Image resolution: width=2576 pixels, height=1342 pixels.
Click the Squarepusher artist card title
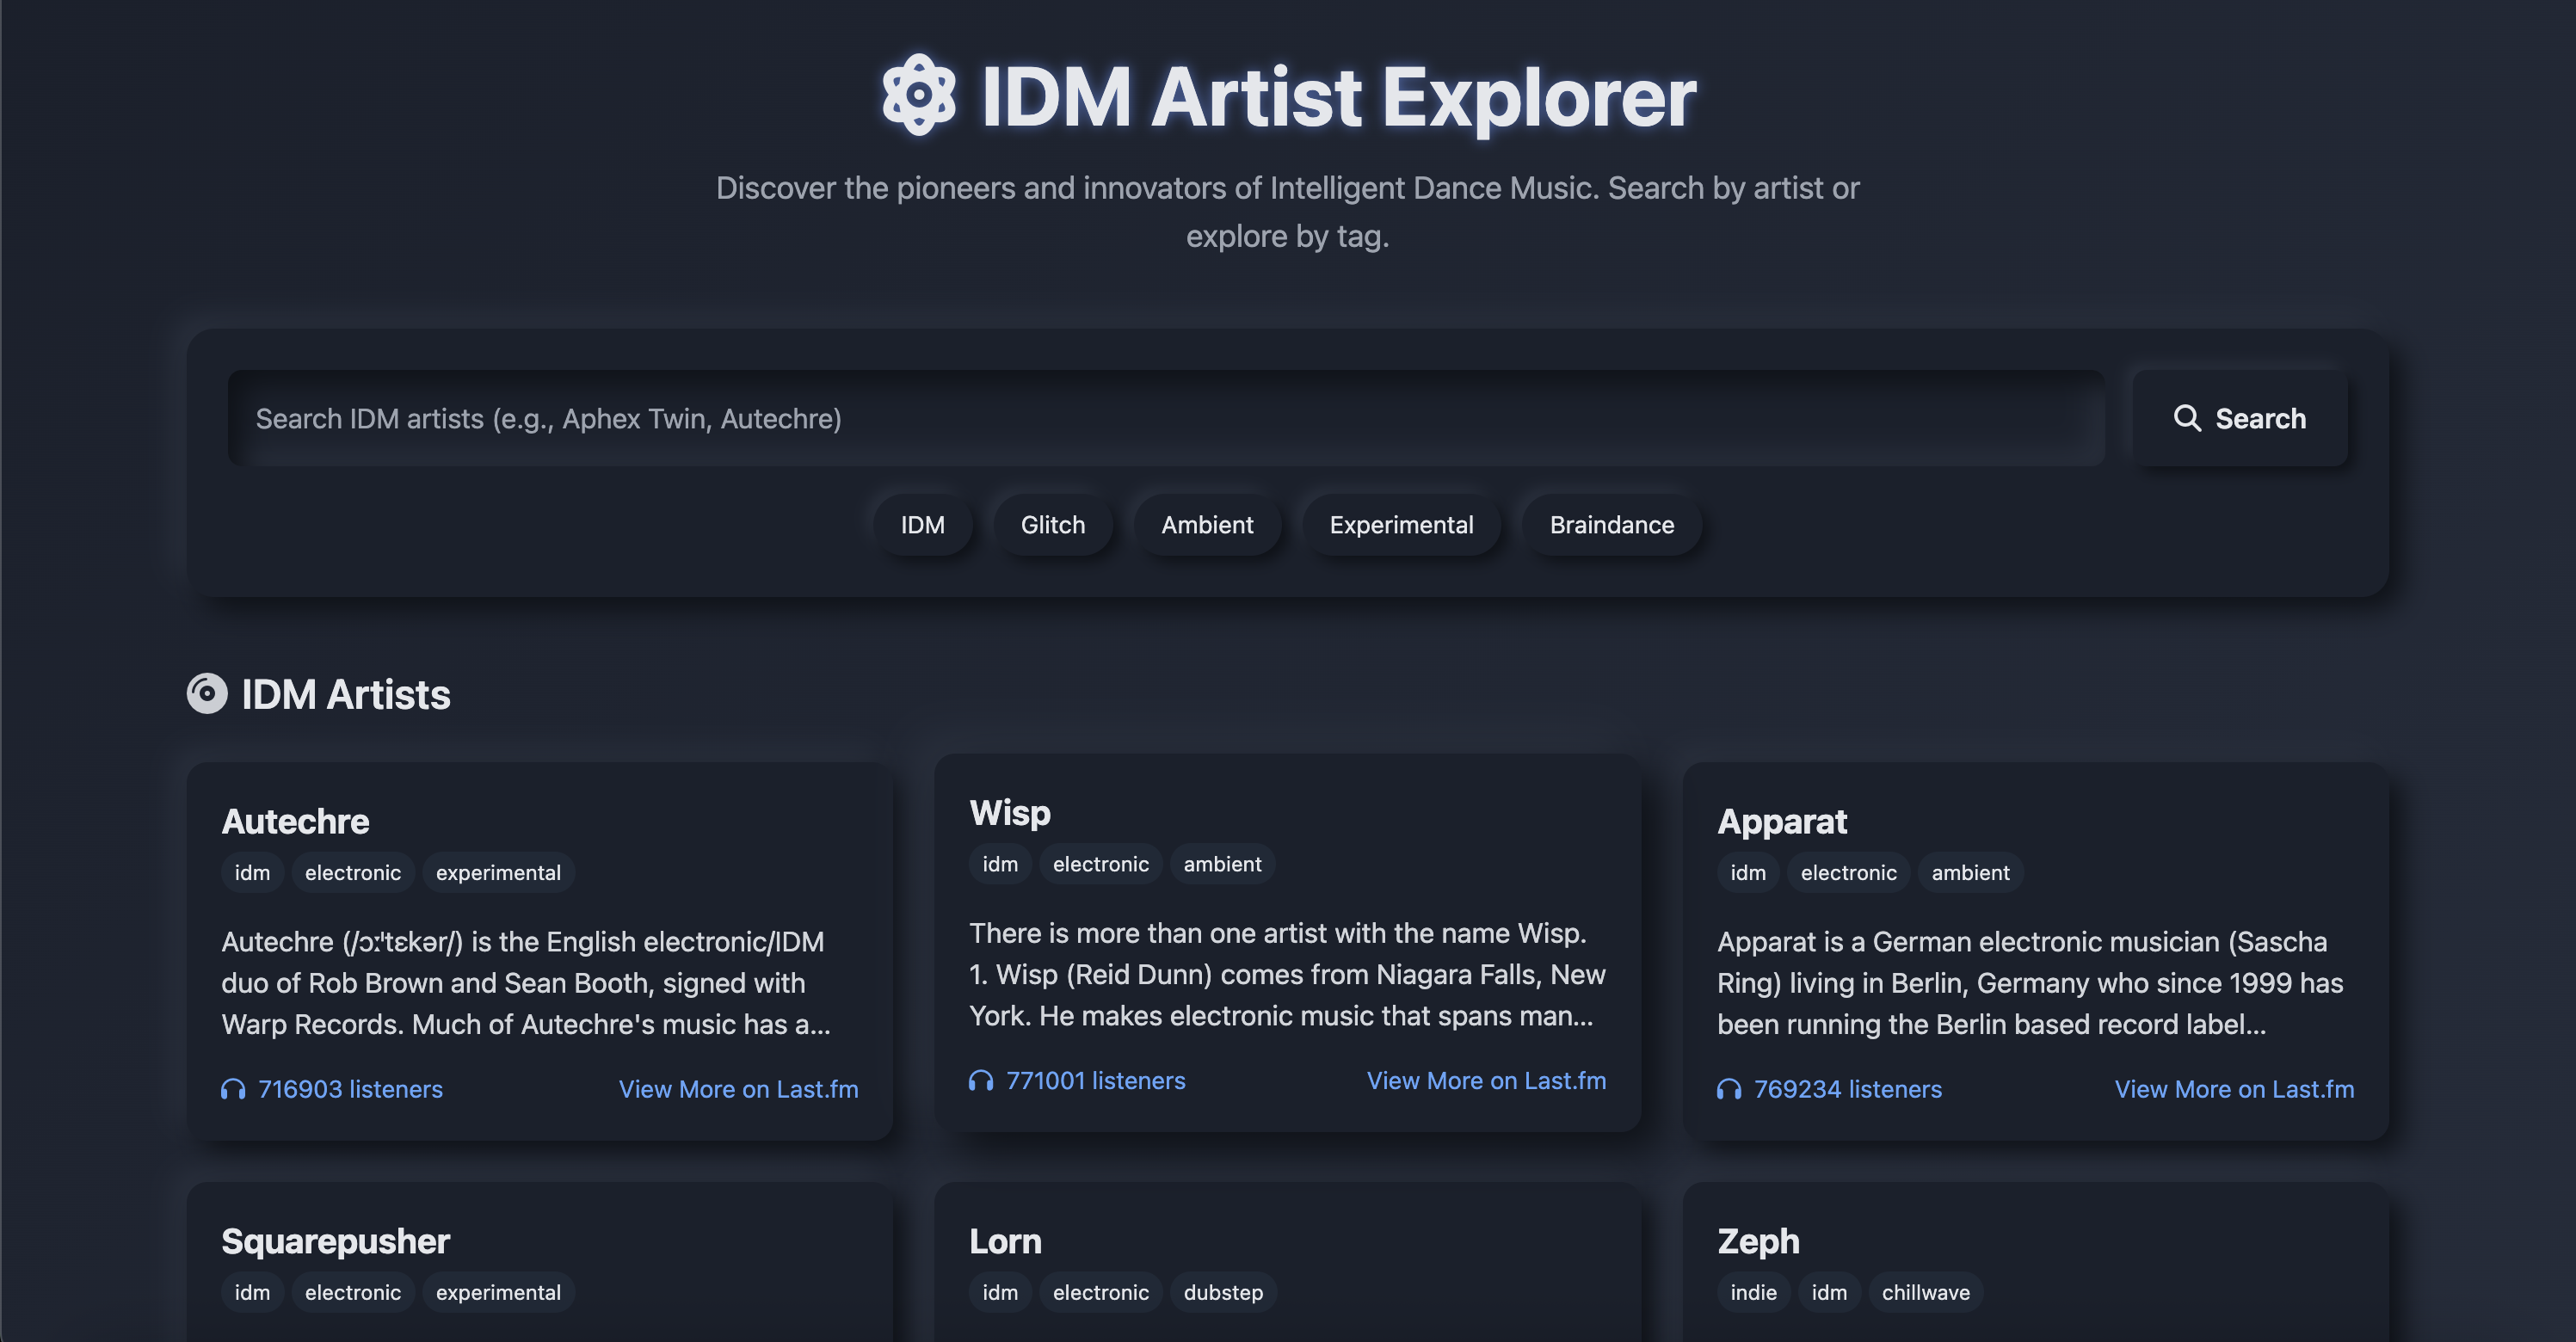pos(335,1241)
